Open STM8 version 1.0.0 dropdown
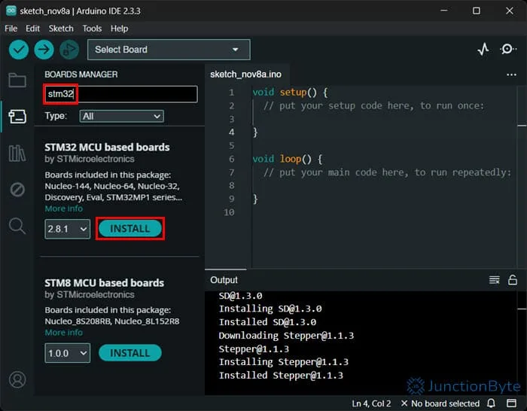Screen dimensions: 527x411 68,353
